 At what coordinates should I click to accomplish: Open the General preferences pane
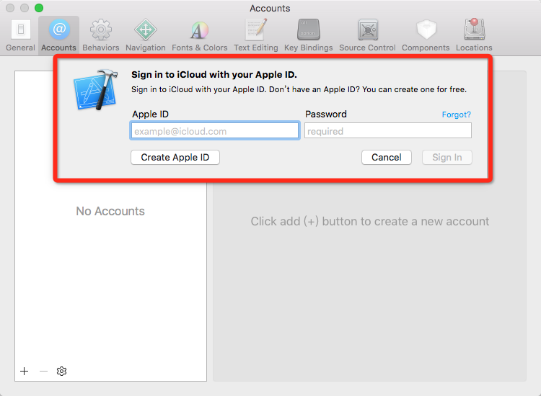click(x=20, y=35)
